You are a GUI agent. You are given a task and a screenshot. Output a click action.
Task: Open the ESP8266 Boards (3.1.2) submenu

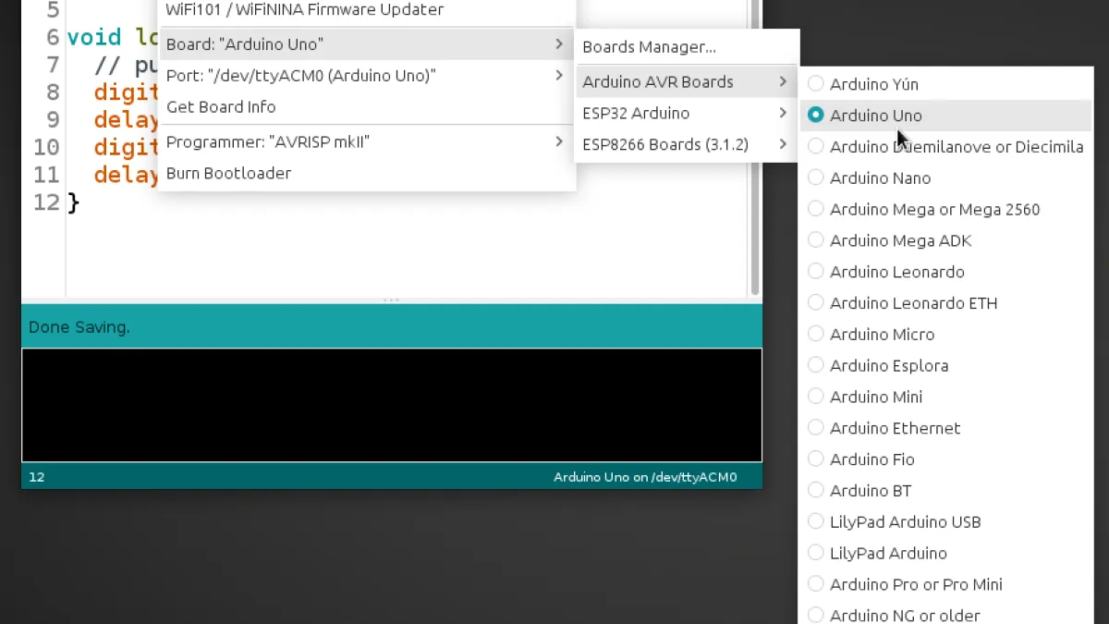686,145
